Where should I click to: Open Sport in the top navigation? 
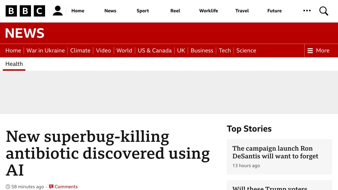click(x=143, y=11)
